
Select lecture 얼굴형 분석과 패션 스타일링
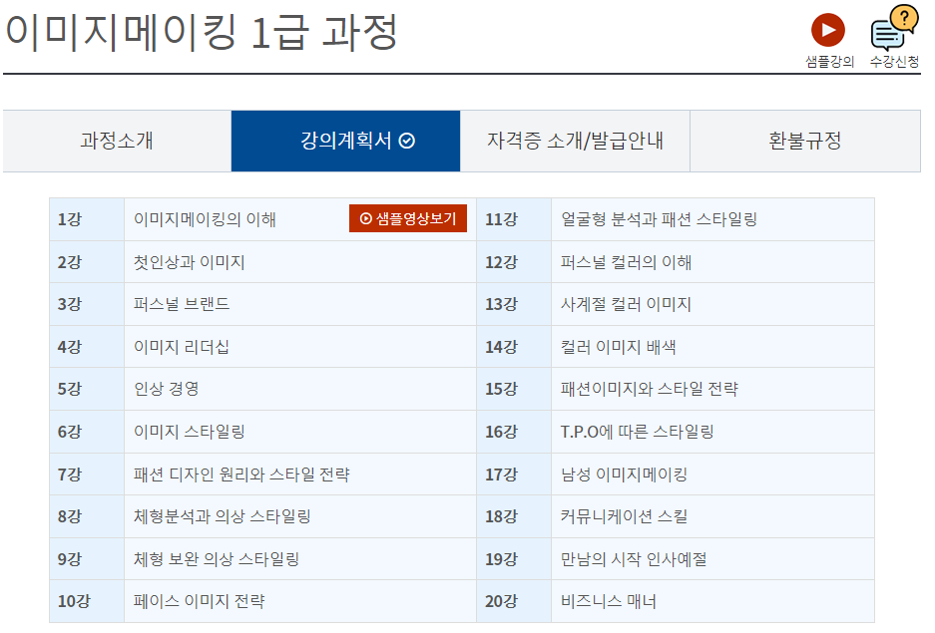(x=659, y=219)
